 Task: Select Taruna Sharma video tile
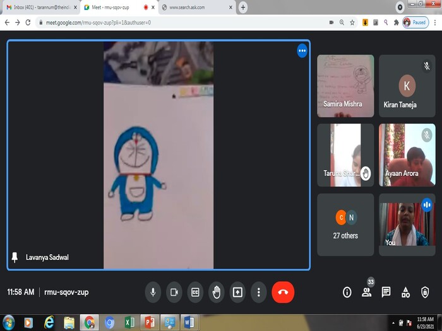345,155
